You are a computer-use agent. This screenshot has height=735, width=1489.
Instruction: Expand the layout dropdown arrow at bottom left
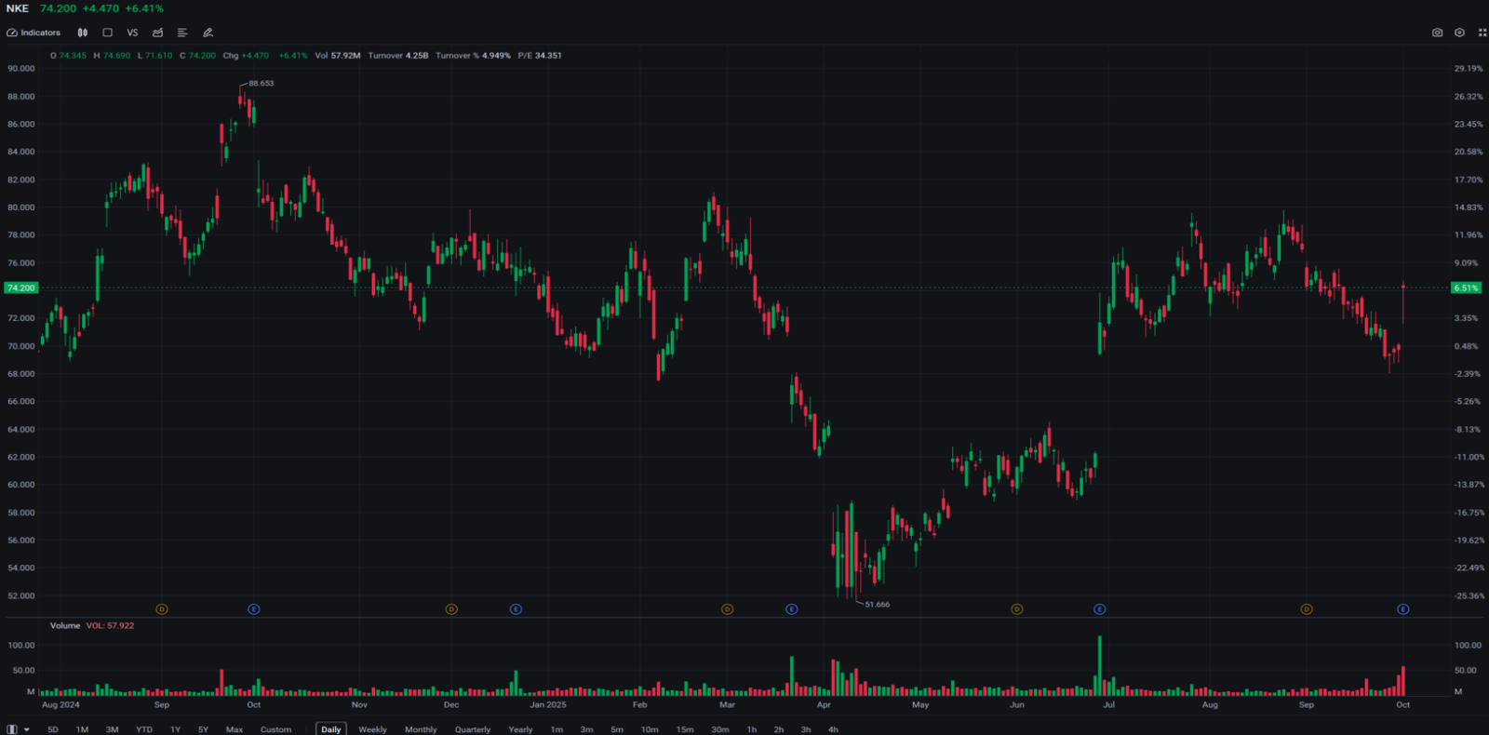(x=27, y=729)
